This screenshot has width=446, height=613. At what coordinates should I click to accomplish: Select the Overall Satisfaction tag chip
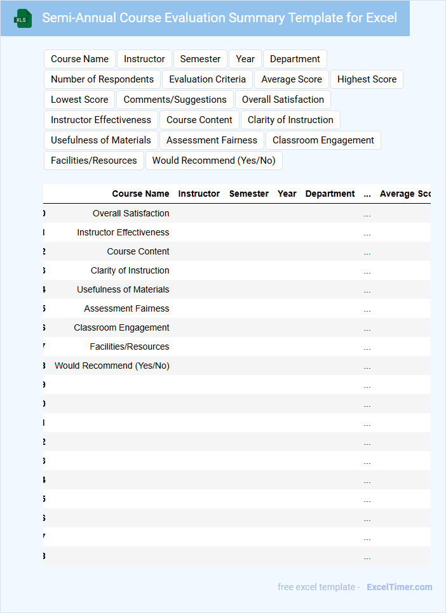point(283,100)
